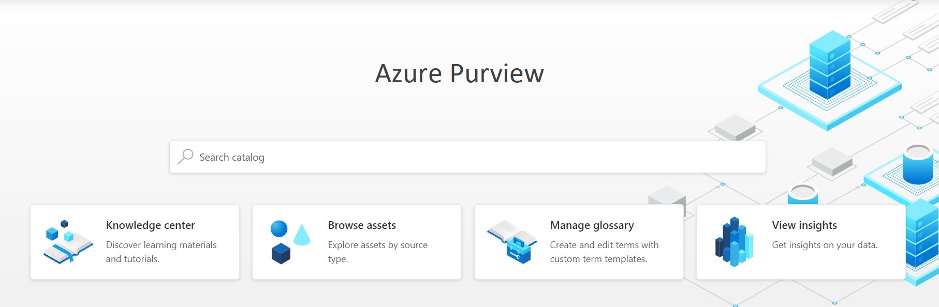The image size is (939, 307).
Task: Click the Azure Purview heading
Action: (x=459, y=73)
